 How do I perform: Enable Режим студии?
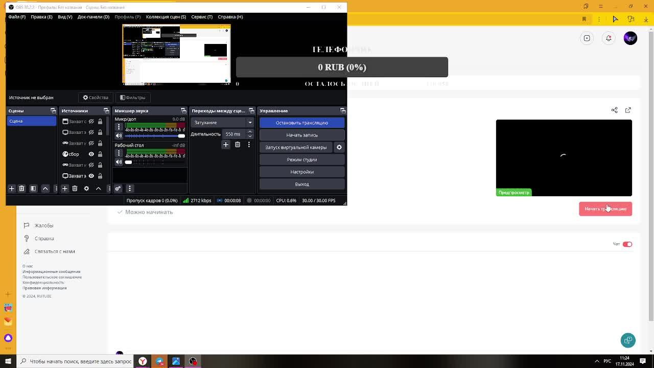pyautogui.click(x=302, y=159)
